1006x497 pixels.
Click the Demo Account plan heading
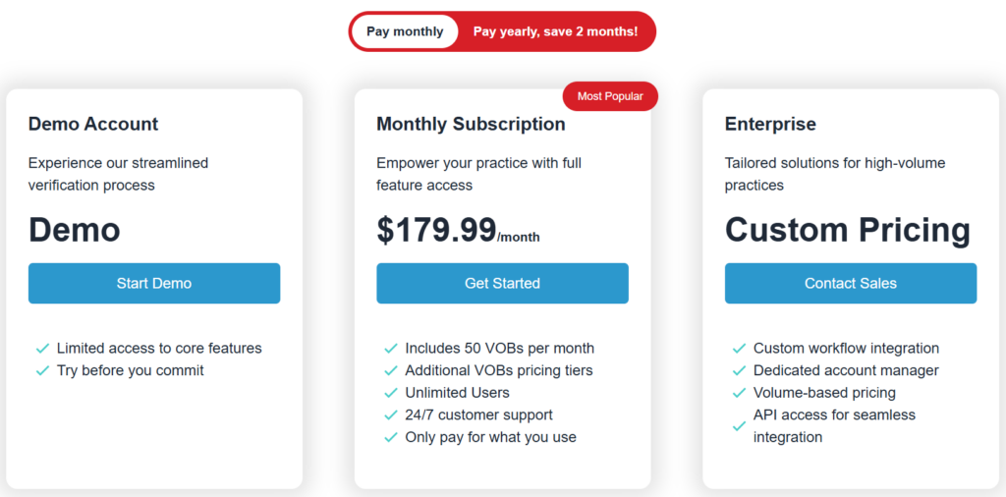(93, 124)
